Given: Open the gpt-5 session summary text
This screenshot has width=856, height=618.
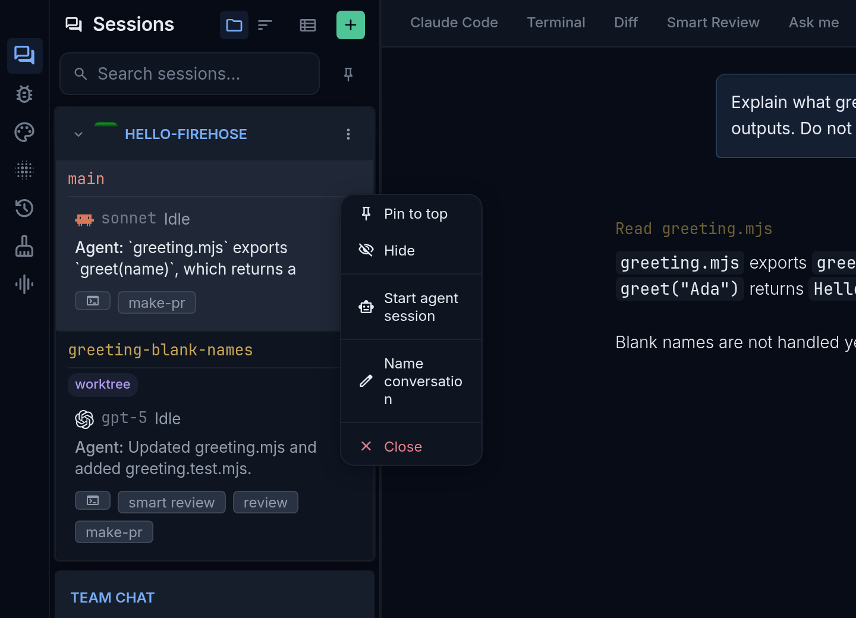Looking at the screenshot, I should (x=196, y=458).
